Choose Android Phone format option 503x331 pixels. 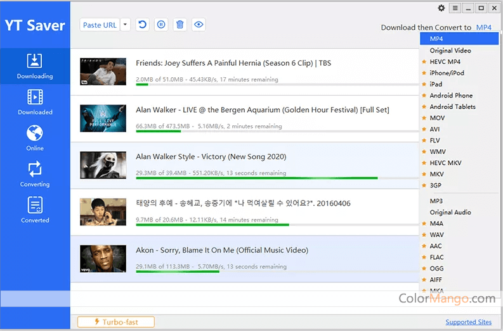tap(459, 96)
